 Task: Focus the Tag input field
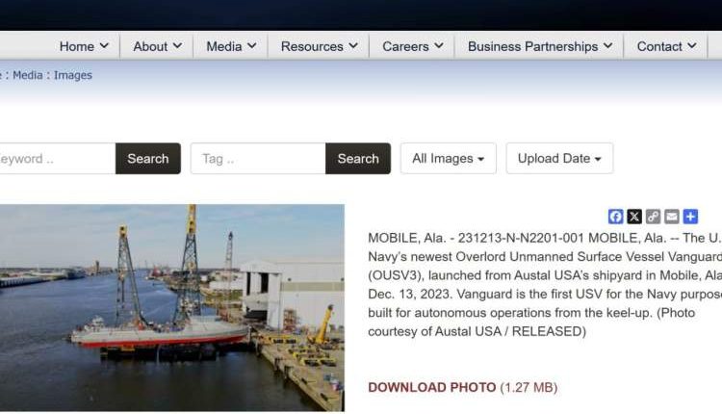[258, 159]
